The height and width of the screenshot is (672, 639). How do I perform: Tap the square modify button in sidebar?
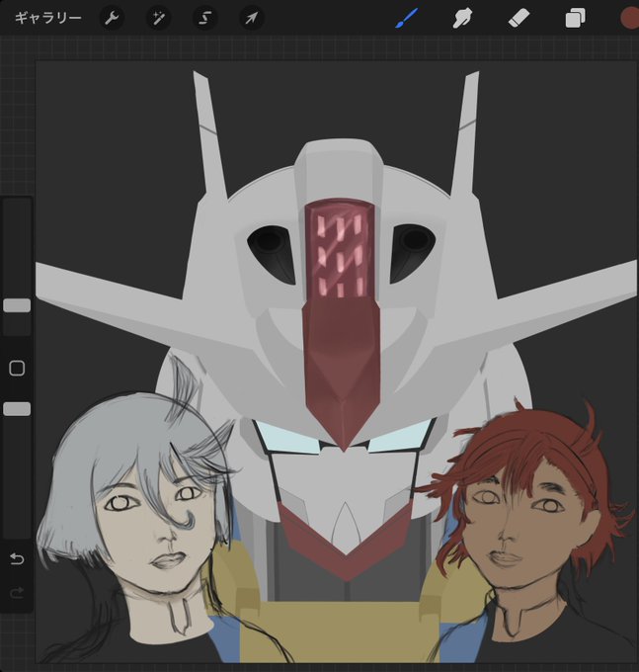click(x=17, y=369)
